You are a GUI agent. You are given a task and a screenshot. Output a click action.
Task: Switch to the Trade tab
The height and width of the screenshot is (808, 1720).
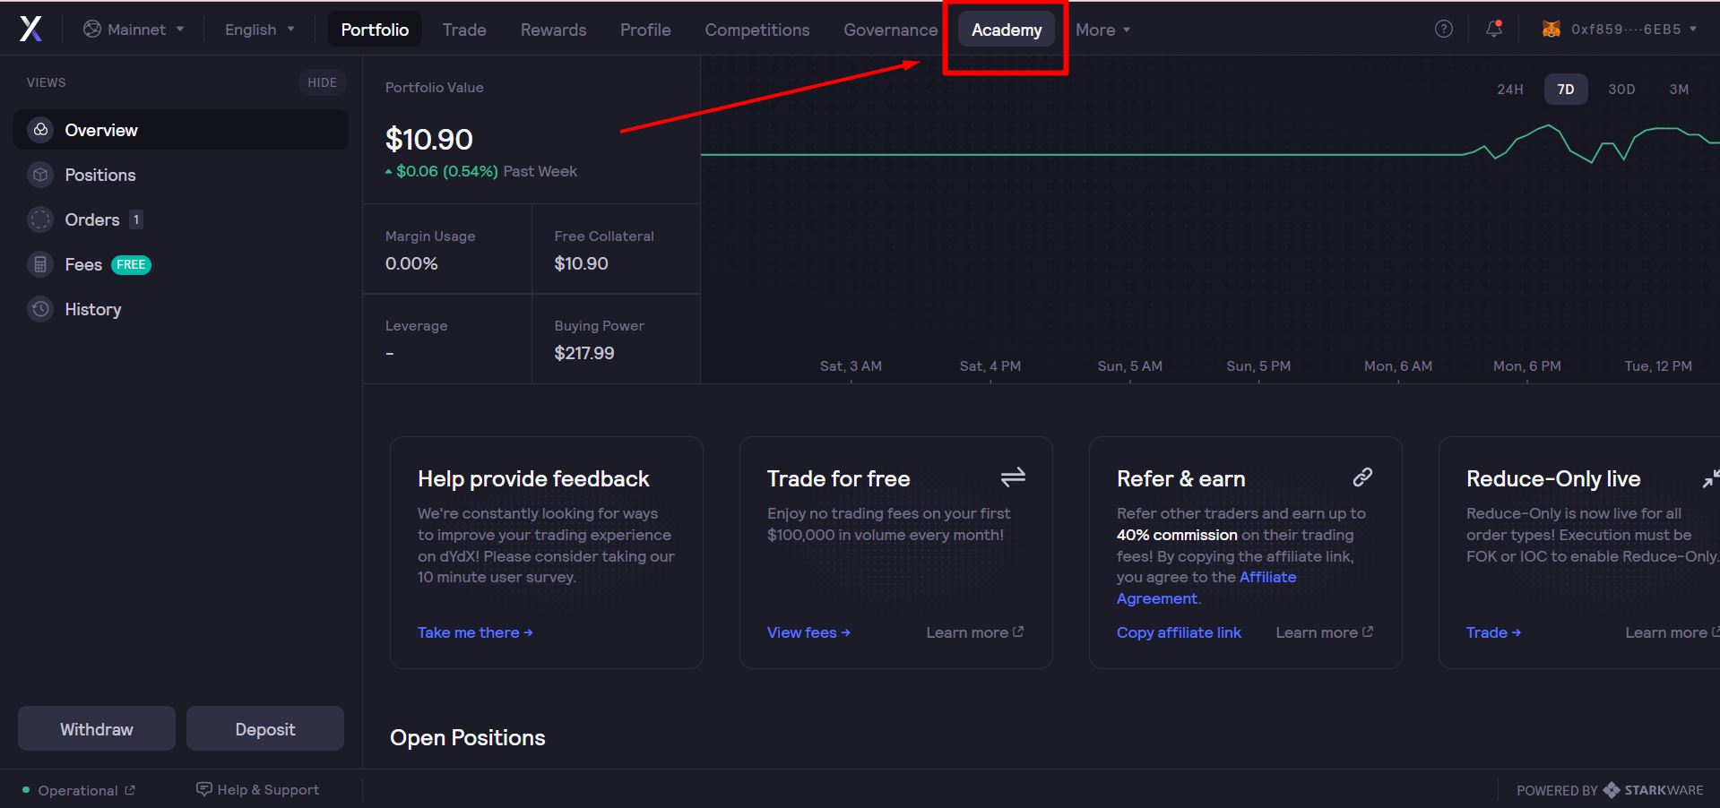[464, 30]
